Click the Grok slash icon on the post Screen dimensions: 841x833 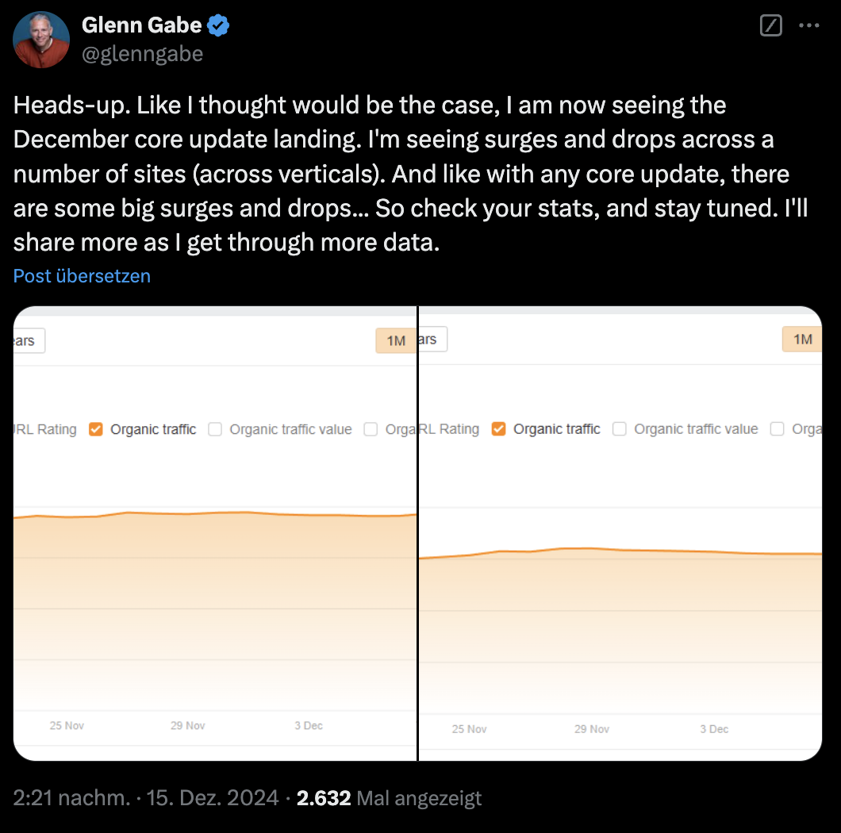[x=770, y=26]
